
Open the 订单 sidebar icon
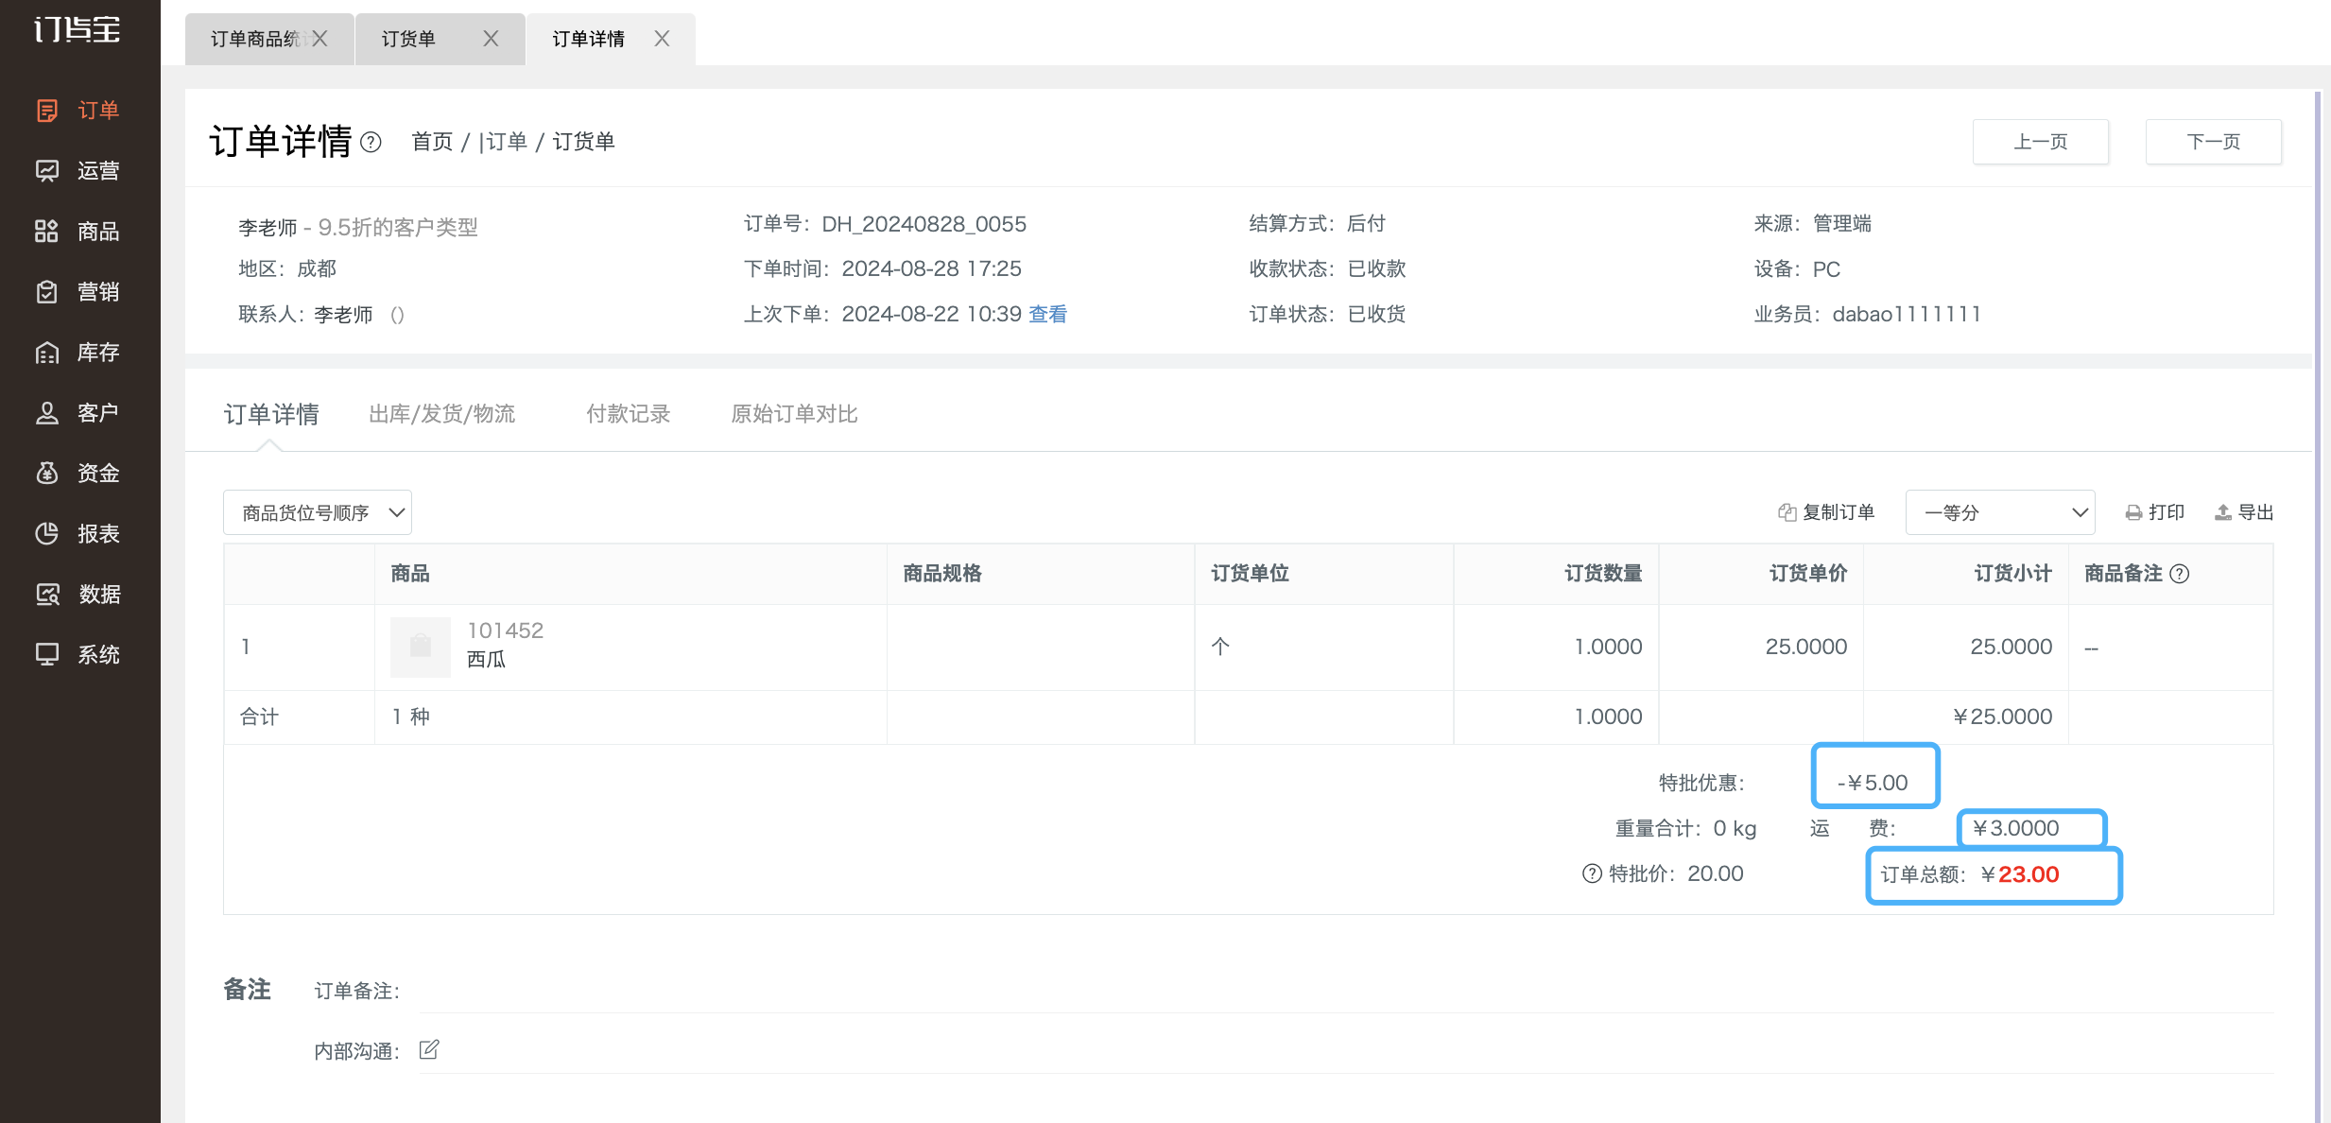[47, 111]
